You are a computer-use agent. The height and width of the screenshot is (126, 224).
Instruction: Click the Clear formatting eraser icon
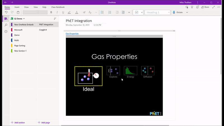click(84, 12)
